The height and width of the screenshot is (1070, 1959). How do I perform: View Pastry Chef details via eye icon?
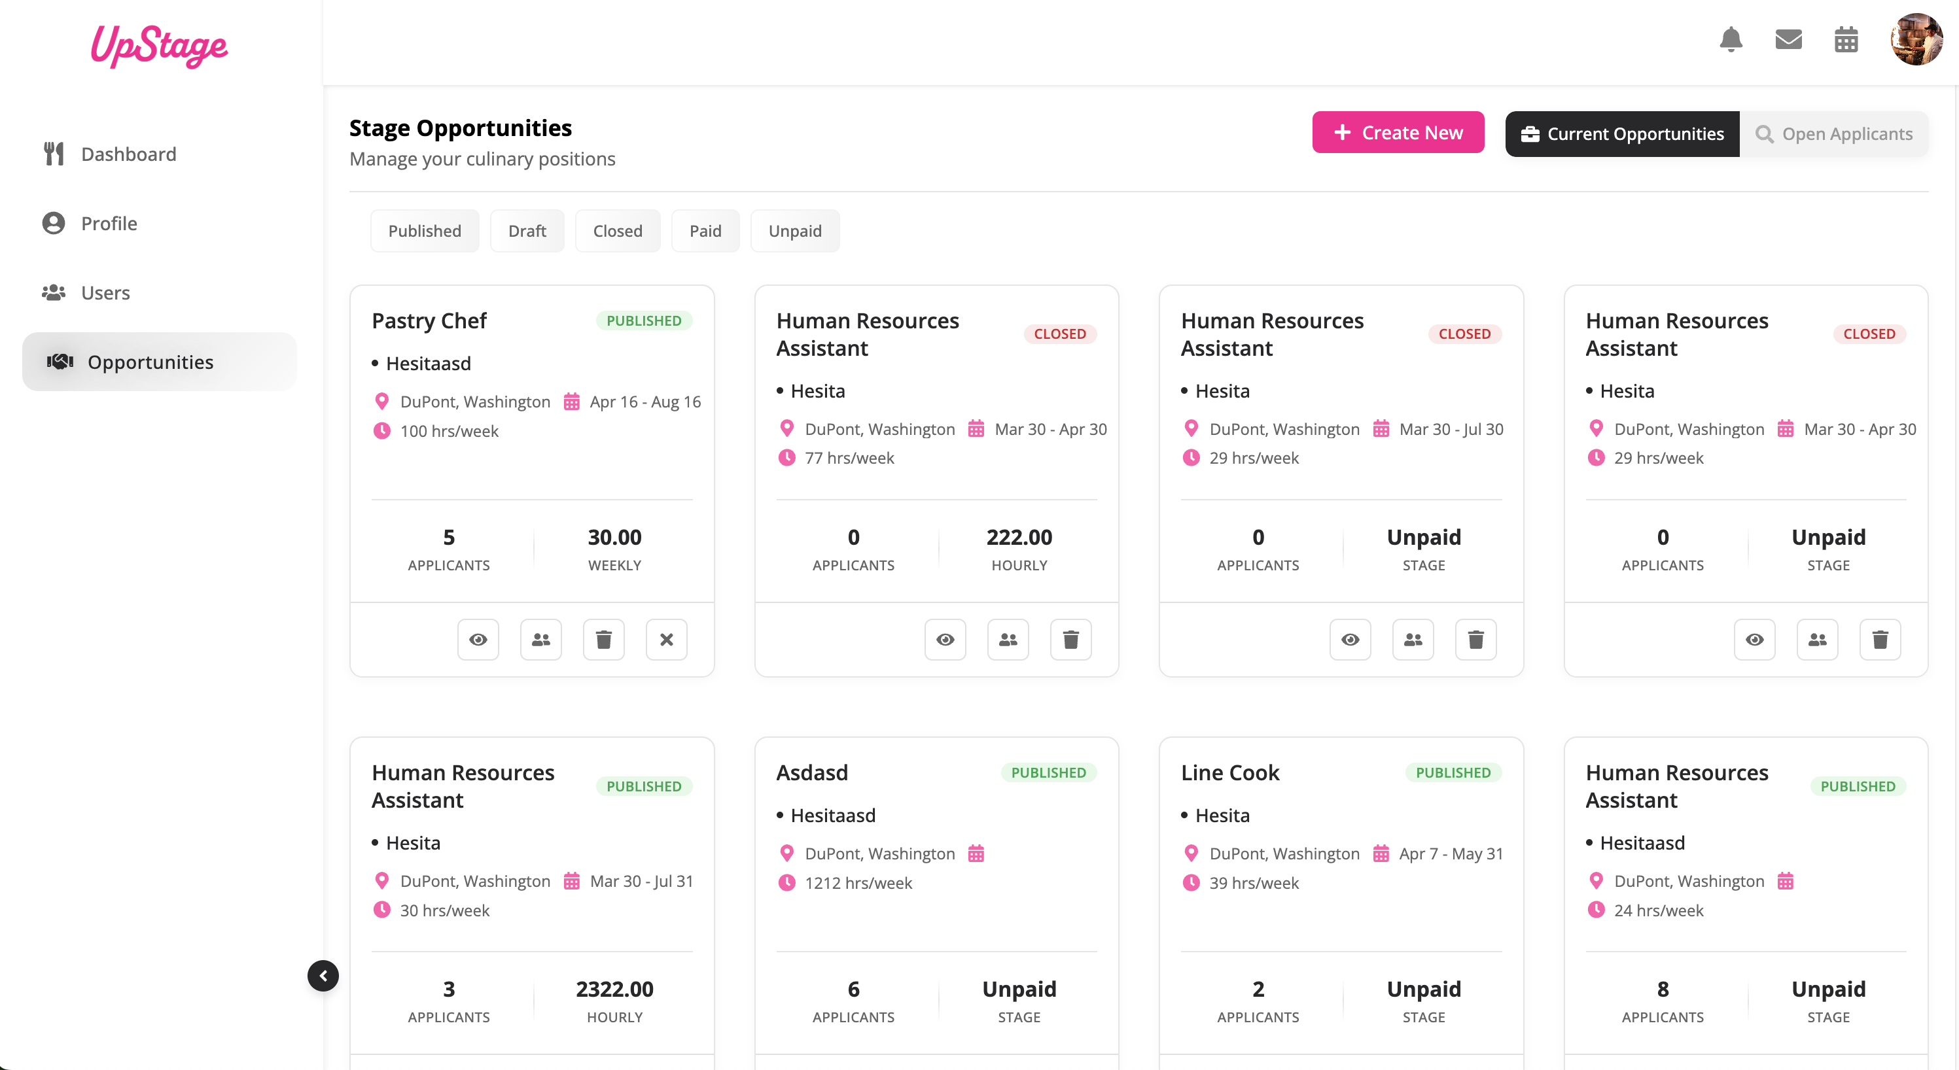coord(478,639)
